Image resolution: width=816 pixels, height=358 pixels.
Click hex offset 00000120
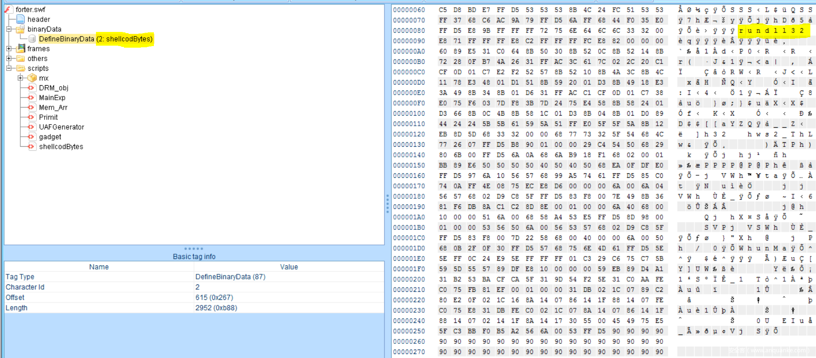click(x=409, y=134)
